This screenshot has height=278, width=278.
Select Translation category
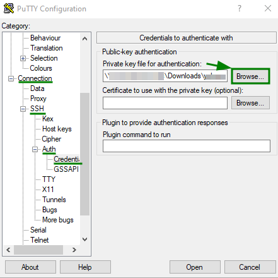46,48
